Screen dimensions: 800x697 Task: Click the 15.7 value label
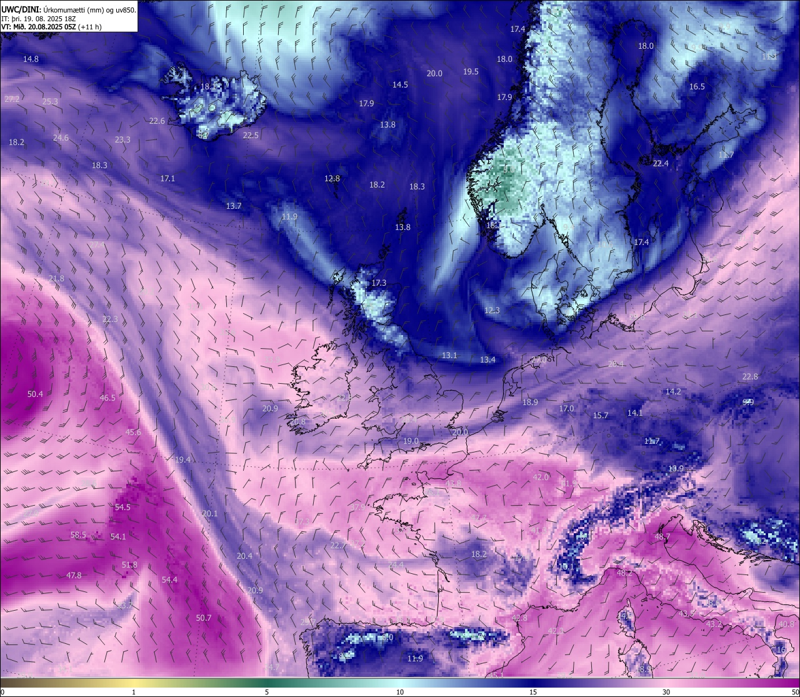[600, 416]
